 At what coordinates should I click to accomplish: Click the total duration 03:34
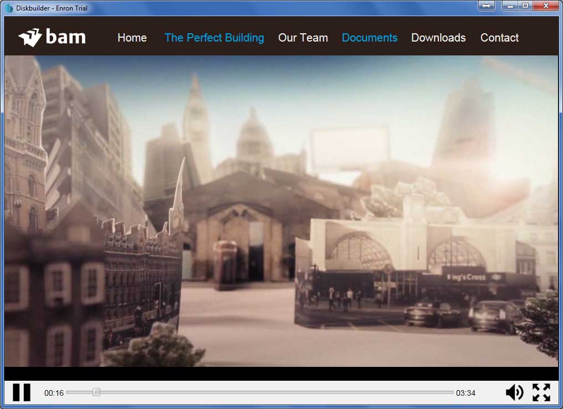(x=465, y=393)
